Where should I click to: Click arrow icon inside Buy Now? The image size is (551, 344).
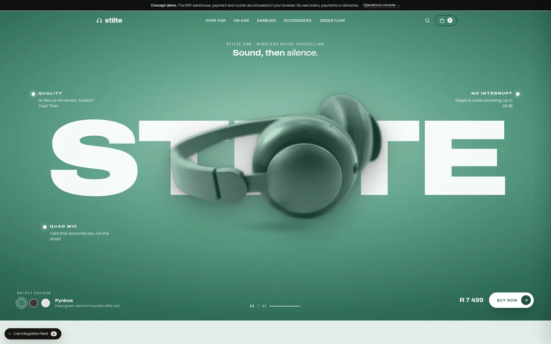click(x=526, y=300)
